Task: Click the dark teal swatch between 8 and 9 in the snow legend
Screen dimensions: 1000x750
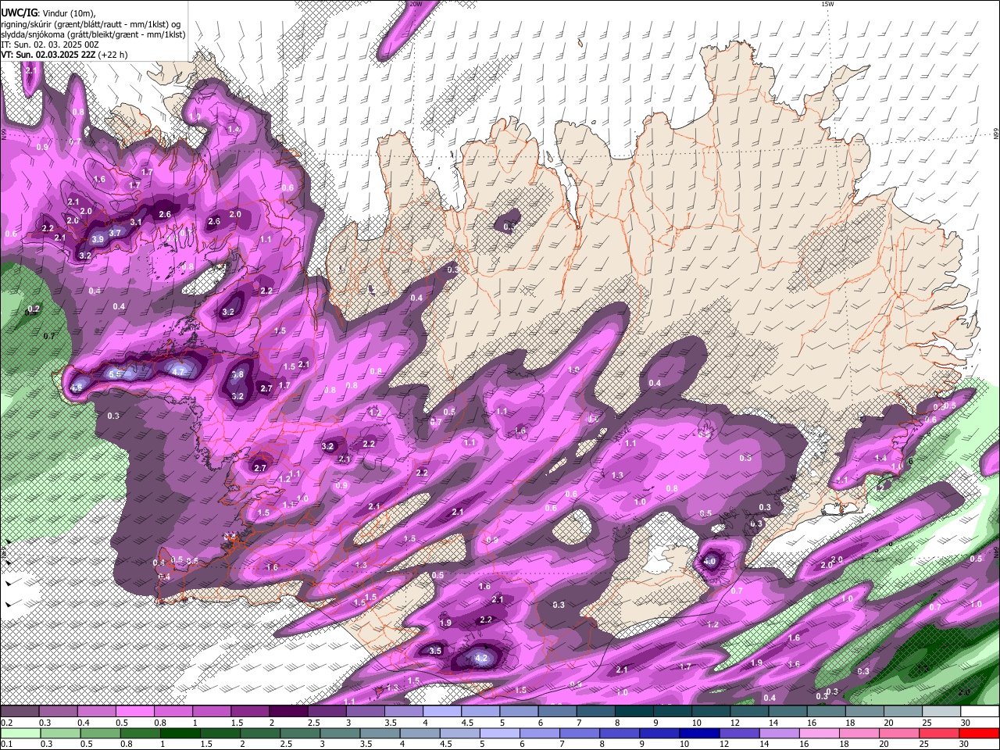Action: coord(633,712)
